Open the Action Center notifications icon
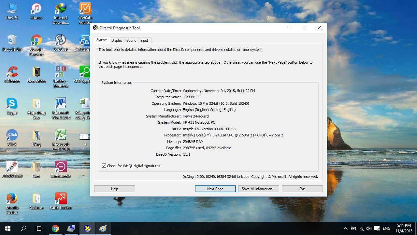Image resolution: width=417 pixels, height=235 pixels. (377, 228)
